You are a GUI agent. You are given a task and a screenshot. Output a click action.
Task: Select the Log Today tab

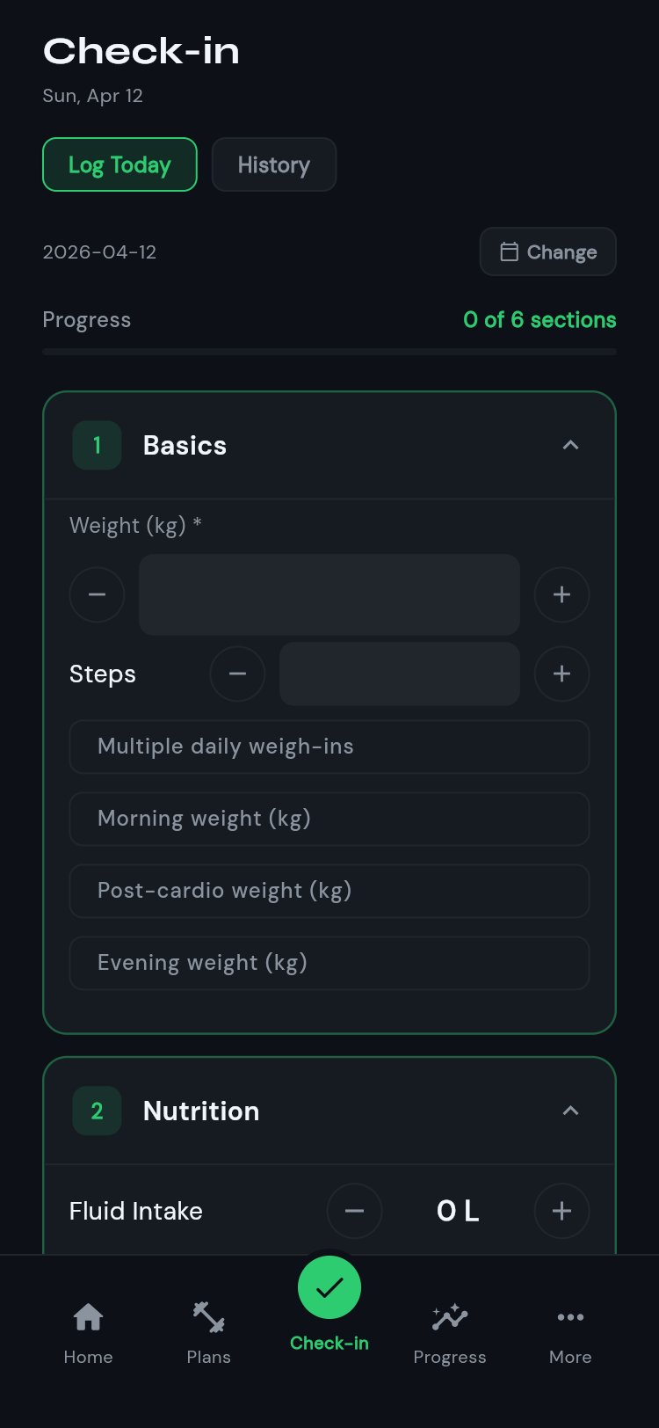coord(119,164)
